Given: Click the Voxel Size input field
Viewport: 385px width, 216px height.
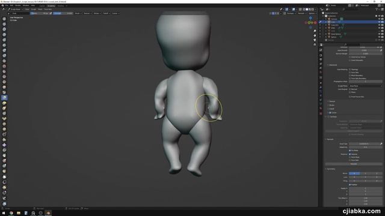Looking at the screenshot, I should pos(364,144).
